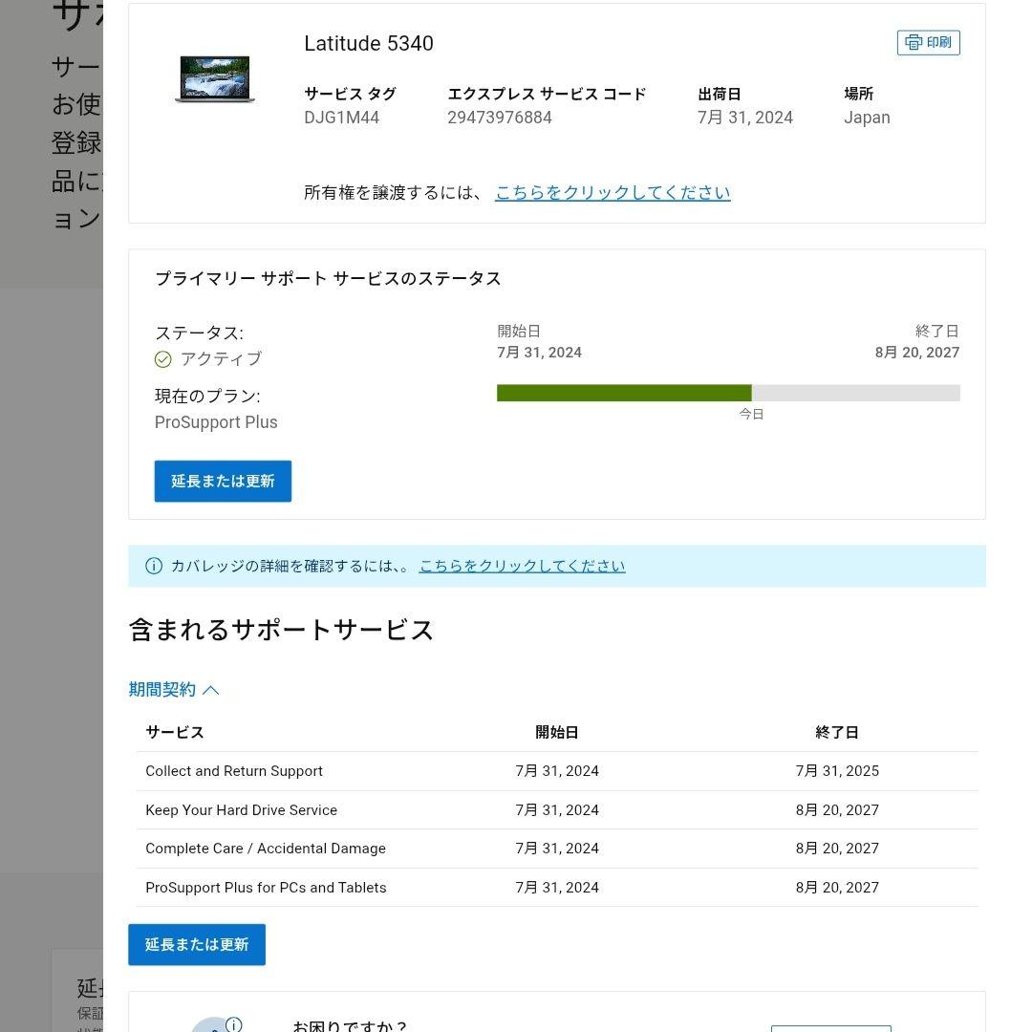This screenshot has height=1032, width=1032.
Task: Click the Latitude 5340 title
Action: click(369, 43)
